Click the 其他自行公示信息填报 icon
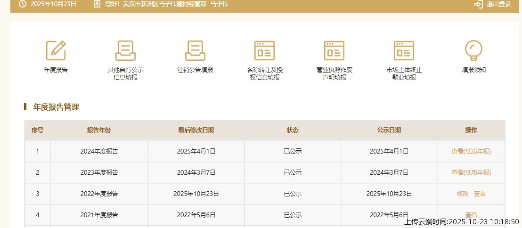522x228 pixels. click(x=125, y=50)
